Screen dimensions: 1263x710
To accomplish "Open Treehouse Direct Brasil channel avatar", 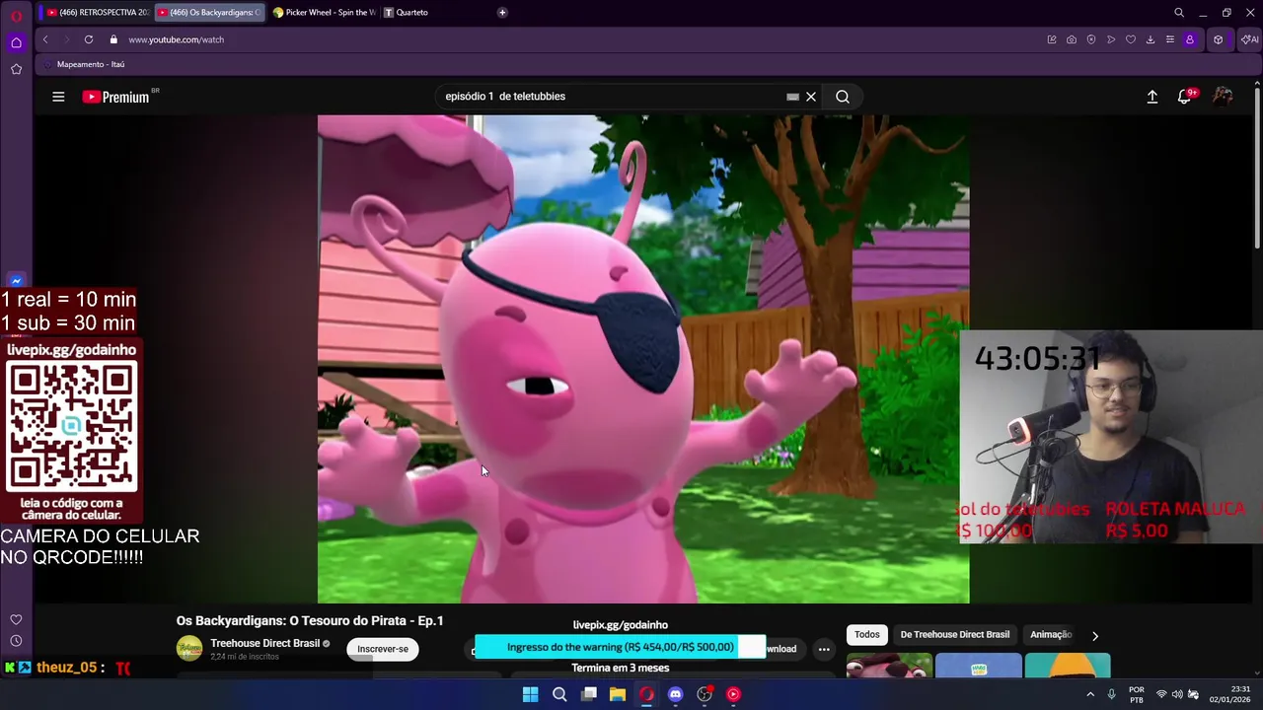I will pos(189,649).
